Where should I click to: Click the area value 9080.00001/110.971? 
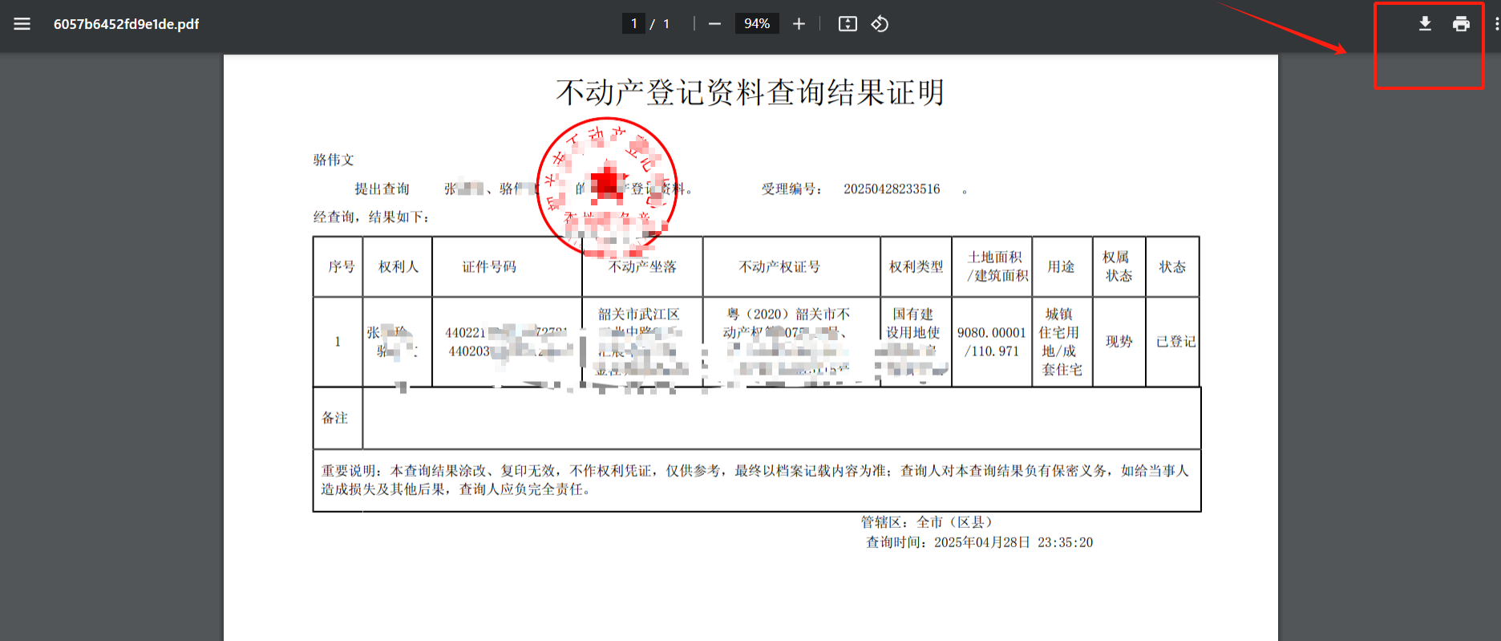click(992, 342)
